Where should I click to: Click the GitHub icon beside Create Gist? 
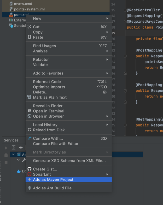coord(30,169)
